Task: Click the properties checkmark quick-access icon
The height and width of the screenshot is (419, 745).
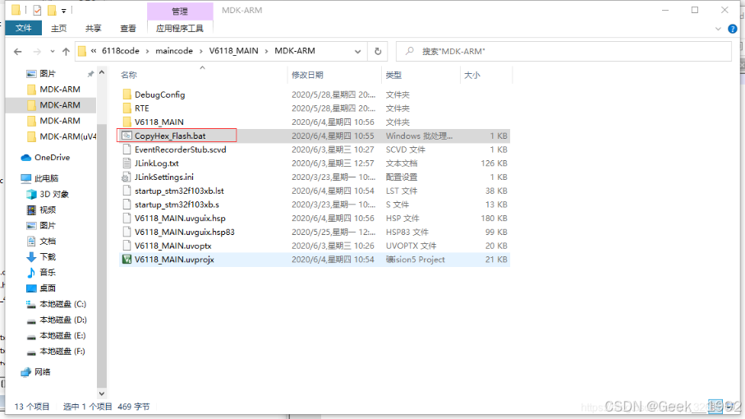Action: (x=37, y=10)
